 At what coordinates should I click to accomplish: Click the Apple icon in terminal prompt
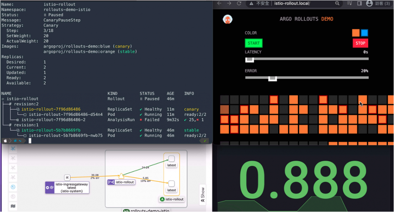[5, 141]
